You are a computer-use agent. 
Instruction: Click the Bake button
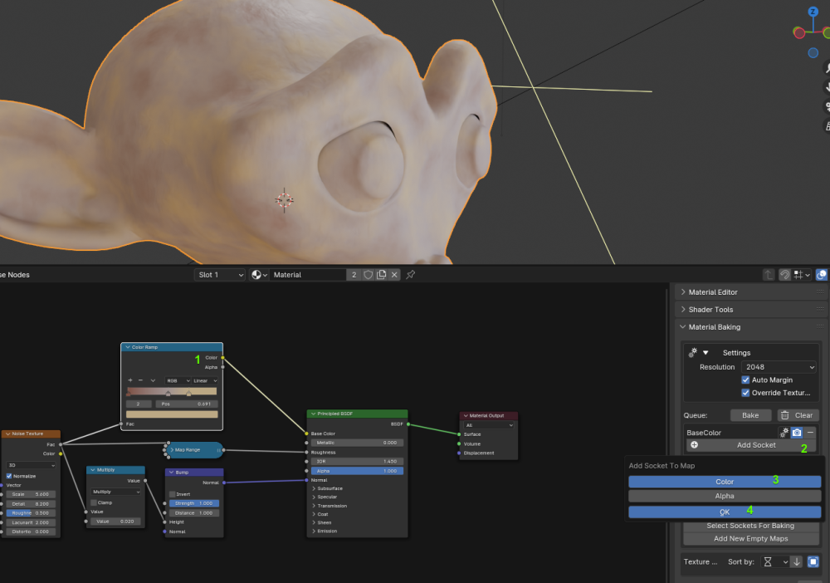coord(749,415)
